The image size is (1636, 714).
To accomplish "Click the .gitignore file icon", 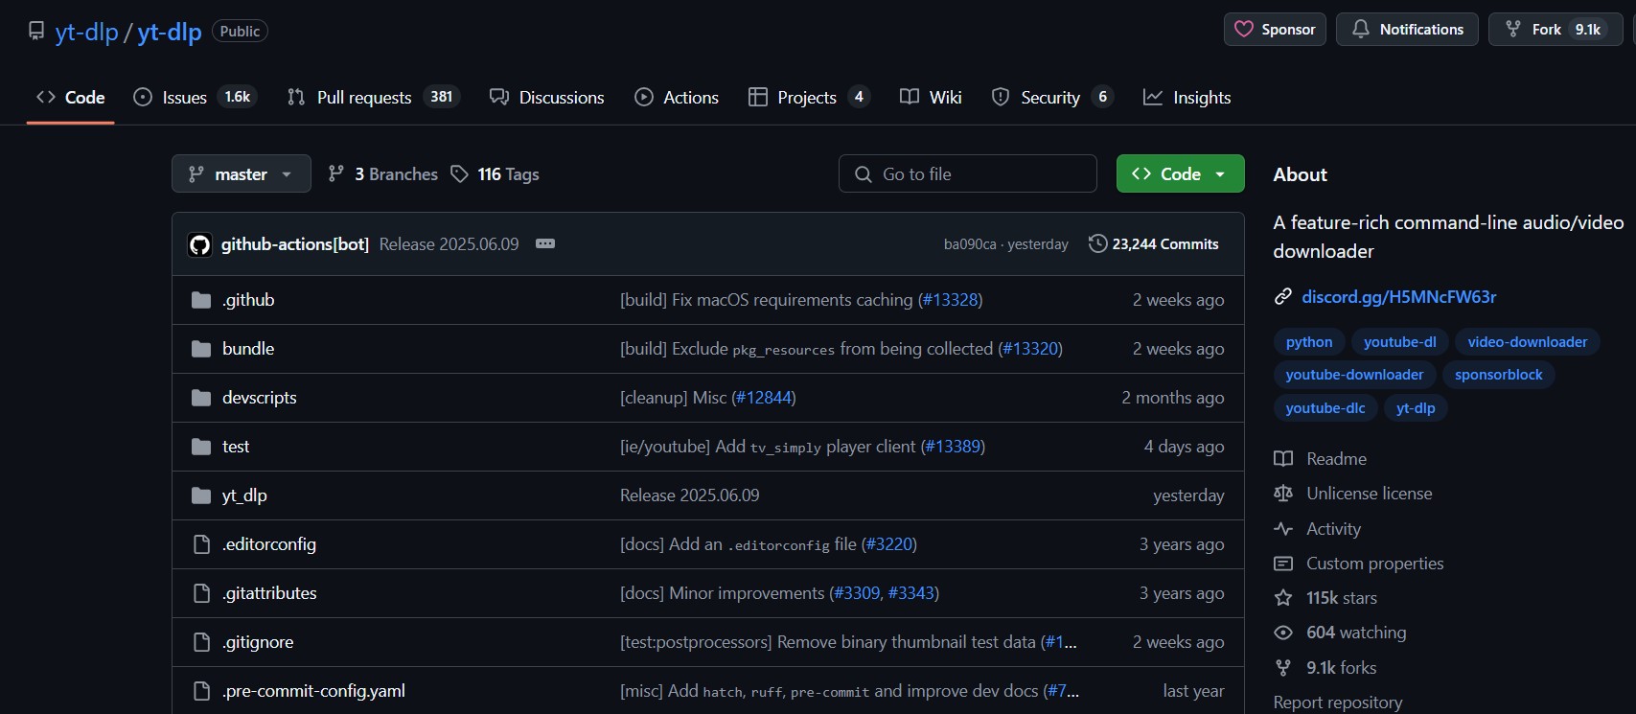I will point(201,642).
